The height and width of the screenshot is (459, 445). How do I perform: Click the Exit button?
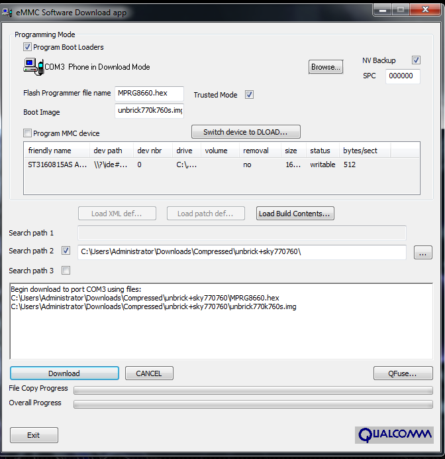pyautogui.click(x=34, y=435)
